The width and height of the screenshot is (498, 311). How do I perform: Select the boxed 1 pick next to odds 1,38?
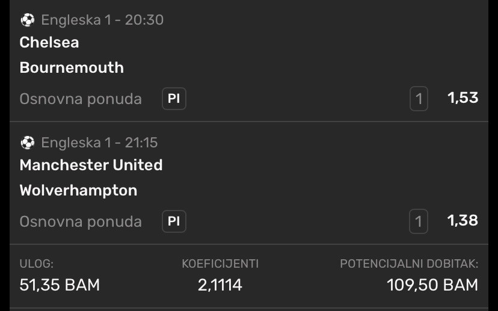click(419, 221)
